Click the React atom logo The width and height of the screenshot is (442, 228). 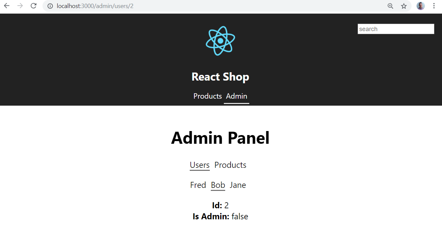(220, 40)
